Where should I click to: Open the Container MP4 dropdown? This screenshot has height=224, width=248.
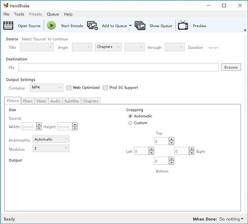pos(46,87)
